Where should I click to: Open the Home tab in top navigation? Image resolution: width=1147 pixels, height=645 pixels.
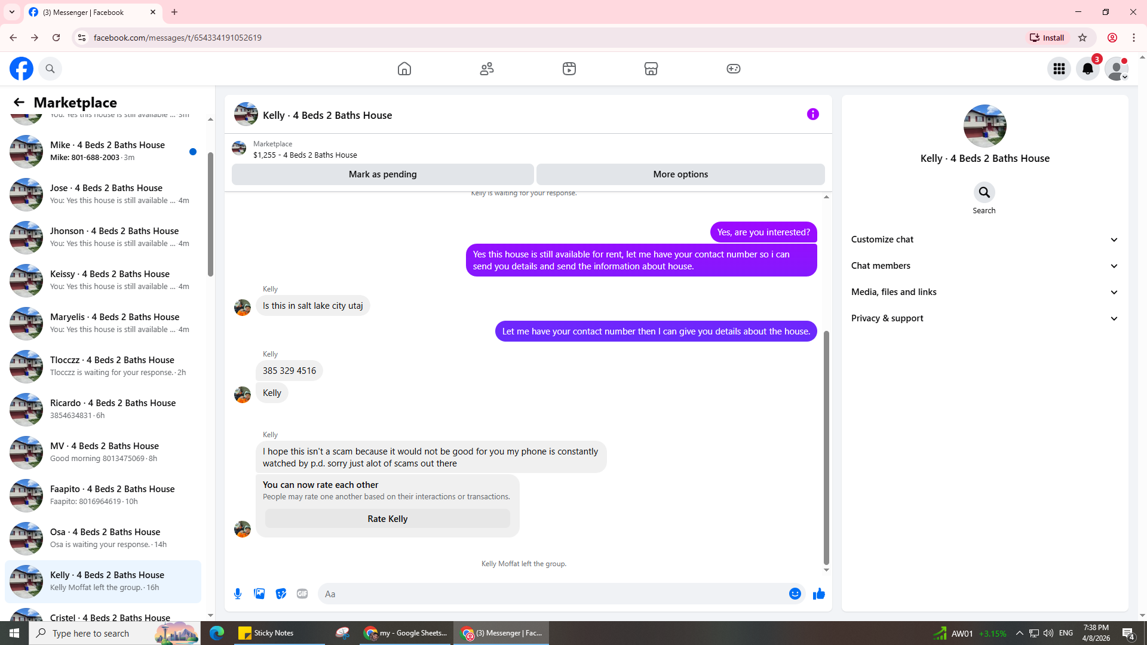pyautogui.click(x=404, y=69)
